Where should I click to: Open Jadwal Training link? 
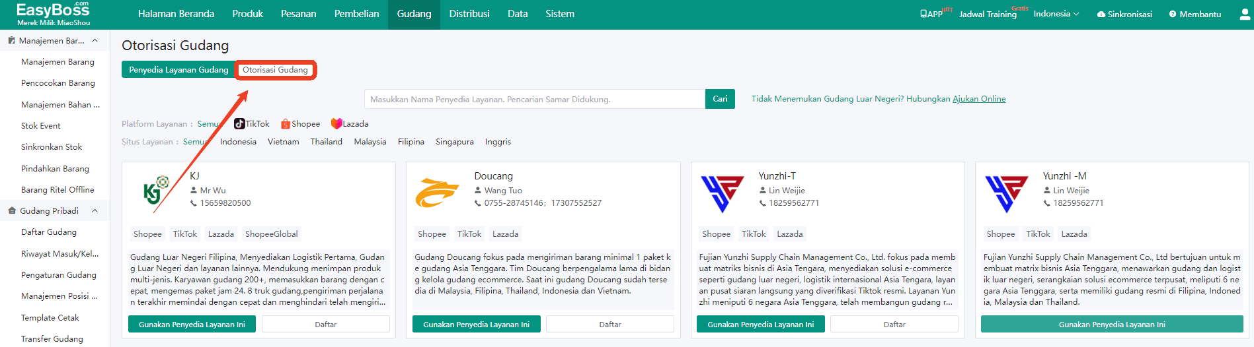(x=988, y=14)
